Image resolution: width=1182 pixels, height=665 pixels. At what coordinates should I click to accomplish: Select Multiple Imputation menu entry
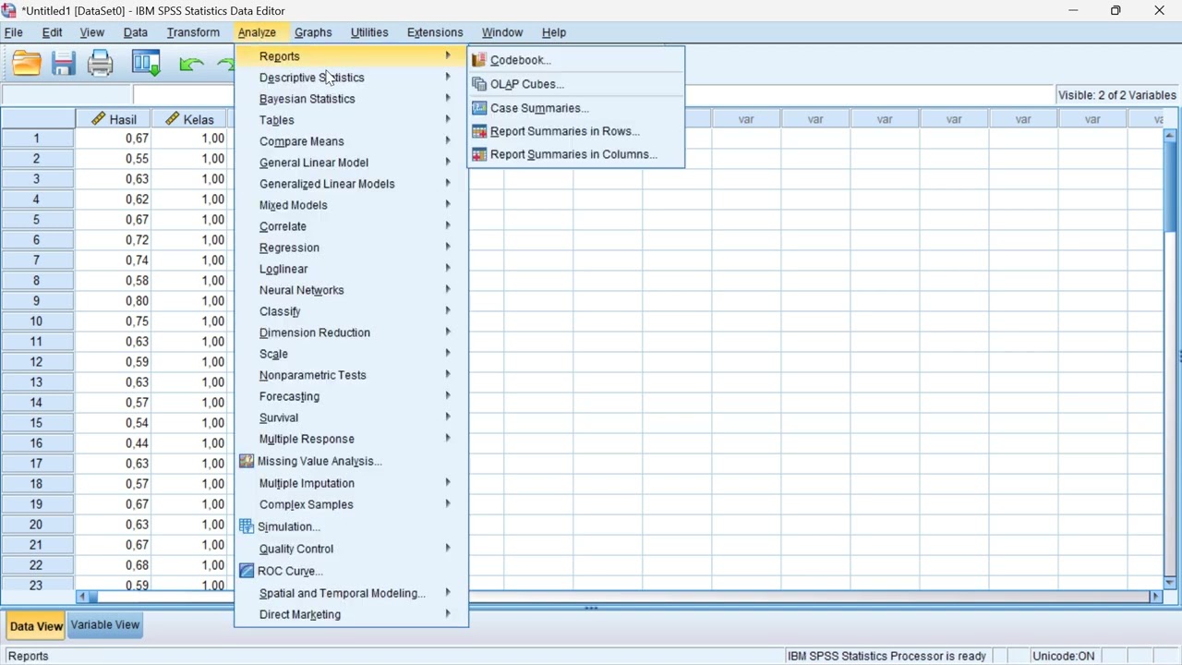pos(351,483)
